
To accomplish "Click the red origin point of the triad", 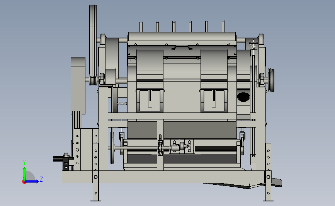I will coord(24,182).
